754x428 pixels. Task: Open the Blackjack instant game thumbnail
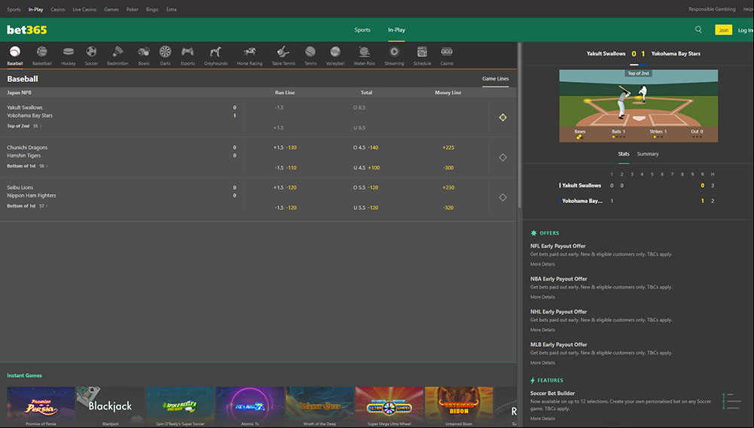[x=110, y=405]
